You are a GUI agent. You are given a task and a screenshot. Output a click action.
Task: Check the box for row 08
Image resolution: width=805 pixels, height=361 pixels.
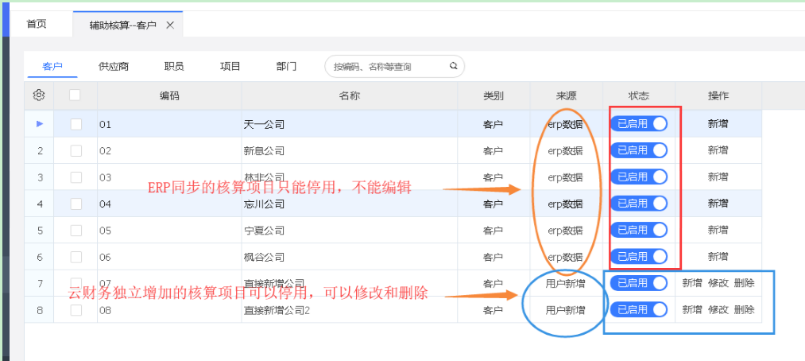coord(76,310)
